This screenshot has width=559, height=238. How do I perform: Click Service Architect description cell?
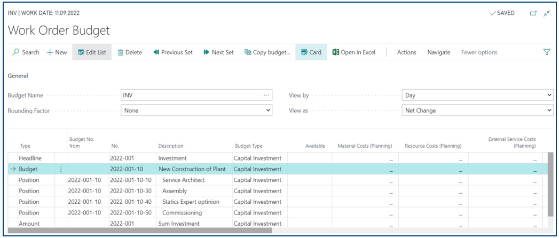coord(194,180)
